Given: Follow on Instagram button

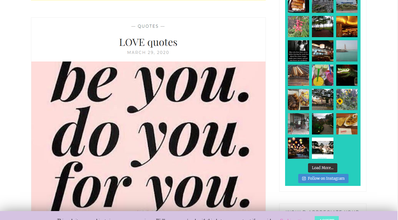Looking at the screenshot, I should click(323, 179).
